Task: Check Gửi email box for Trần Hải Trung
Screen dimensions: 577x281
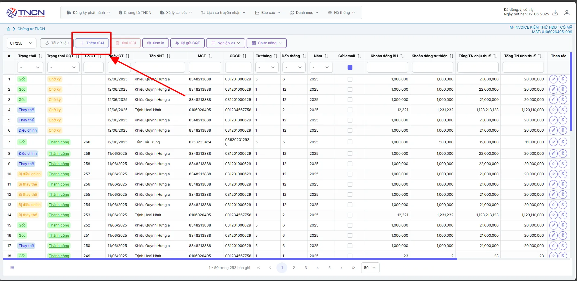Action: click(350, 142)
